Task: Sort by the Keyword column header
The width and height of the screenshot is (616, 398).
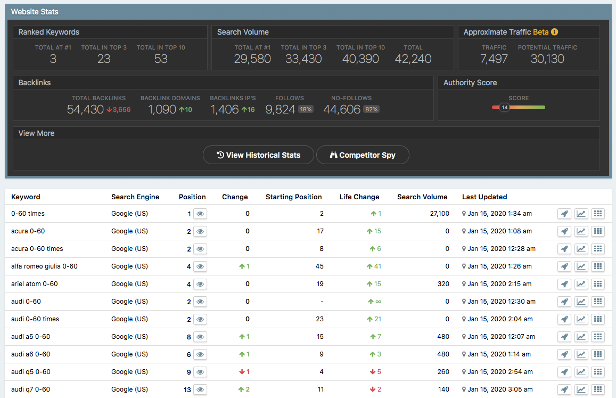Action: (26, 197)
